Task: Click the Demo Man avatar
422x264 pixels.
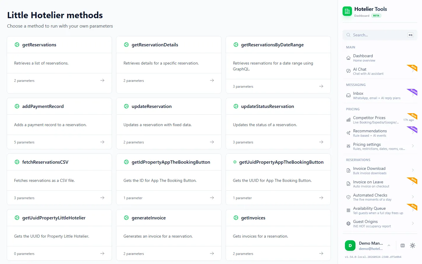Action: pos(350,246)
